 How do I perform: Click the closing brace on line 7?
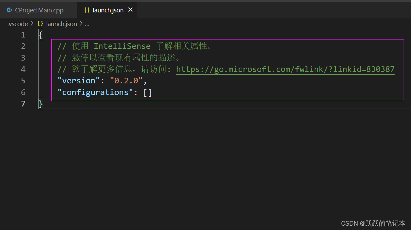pyautogui.click(x=41, y=104)
